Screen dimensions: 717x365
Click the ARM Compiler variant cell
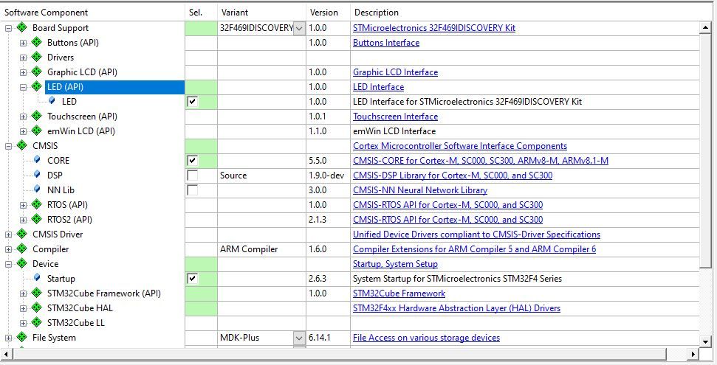261,249
